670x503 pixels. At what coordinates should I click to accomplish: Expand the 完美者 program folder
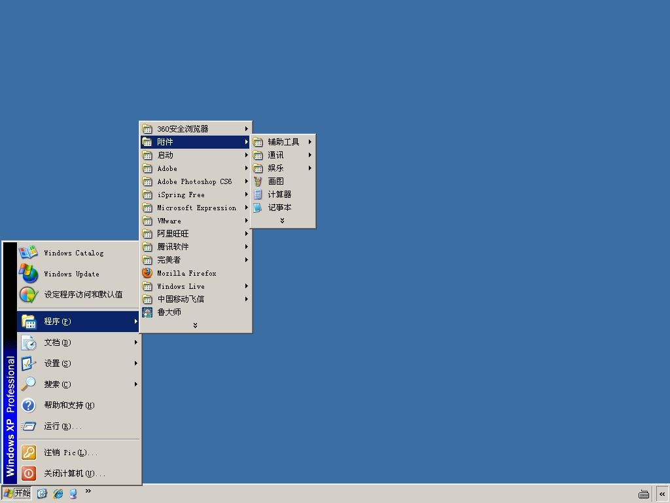[195, 260]
